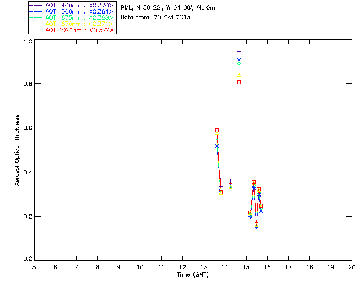Click the x-axis tick label 14
The height and width of the screenshot is (289, 362).
tap(225, 267)
